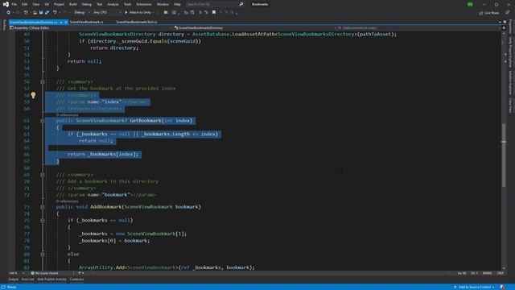The width and height of the screenshot is (515, 290).
Task: Open the Assembly-CSharp-Editor project dropdown
Action: click(91, 28)
